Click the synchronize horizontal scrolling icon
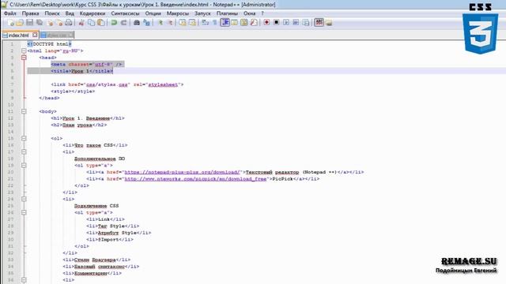506x284 pixels. tap(192, 23)
